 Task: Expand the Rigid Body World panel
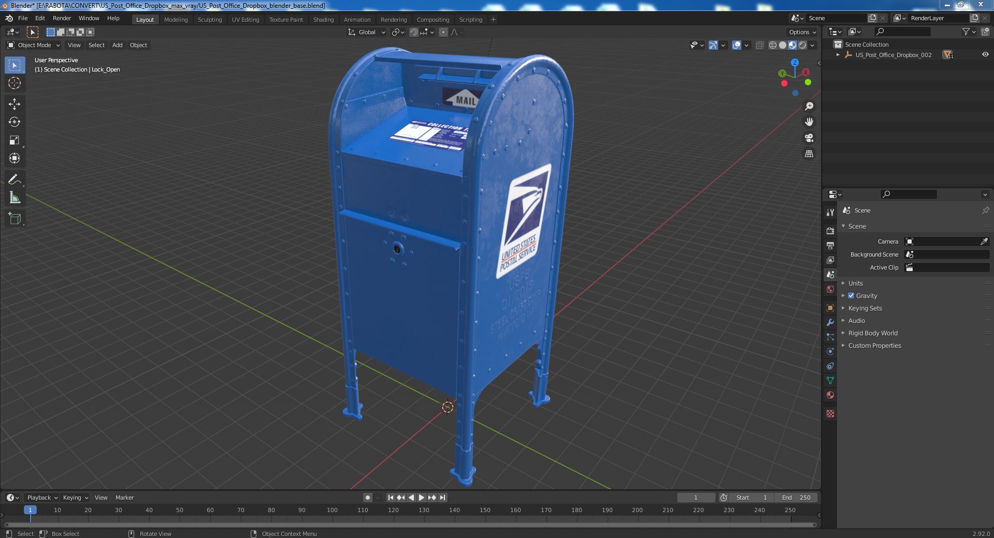pos(873,333)
